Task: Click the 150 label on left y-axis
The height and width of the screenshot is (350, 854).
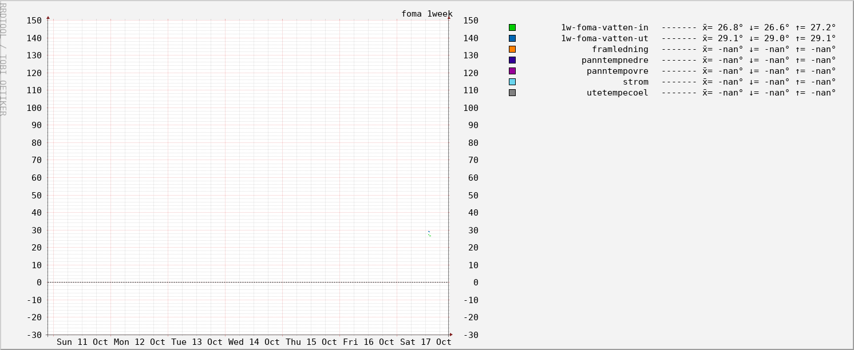Action: coord(34,21)
